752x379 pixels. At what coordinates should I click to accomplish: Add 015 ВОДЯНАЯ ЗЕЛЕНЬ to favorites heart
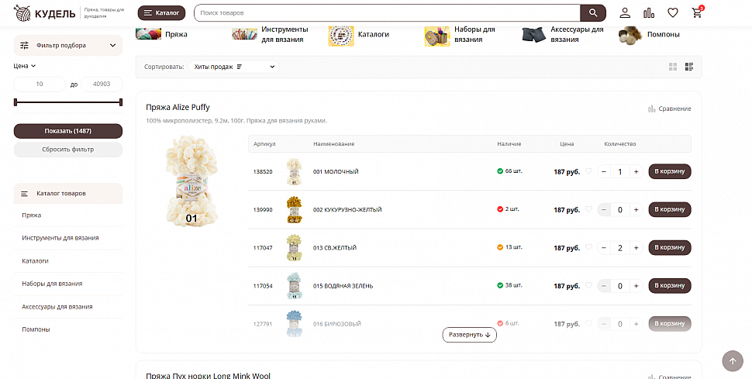point(588,285)
